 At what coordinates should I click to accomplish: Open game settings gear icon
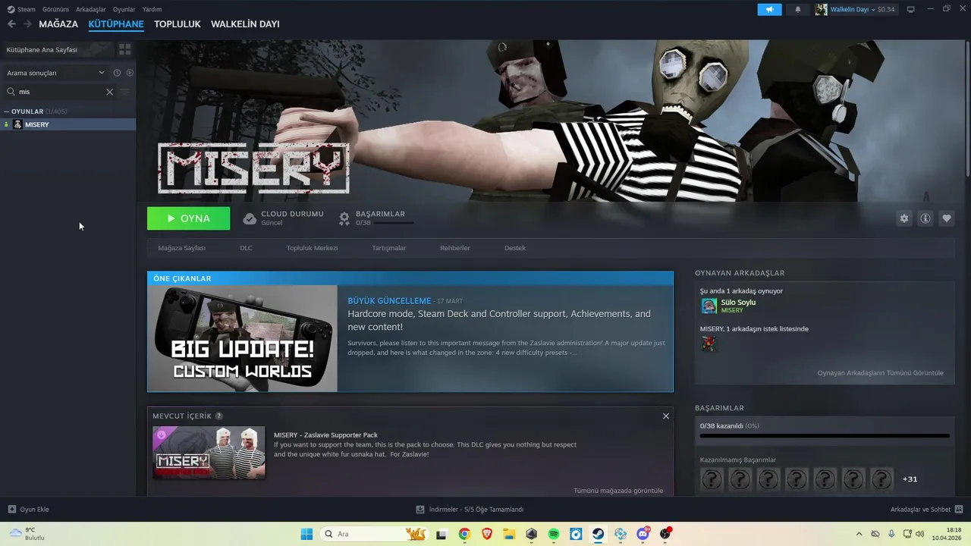[x=903, y=218]
